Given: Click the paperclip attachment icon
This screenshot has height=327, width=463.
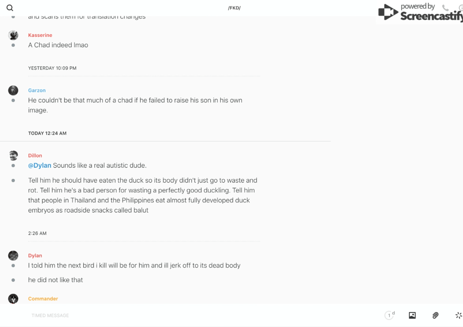Looking at the screenshot, I should click(435, 315).
